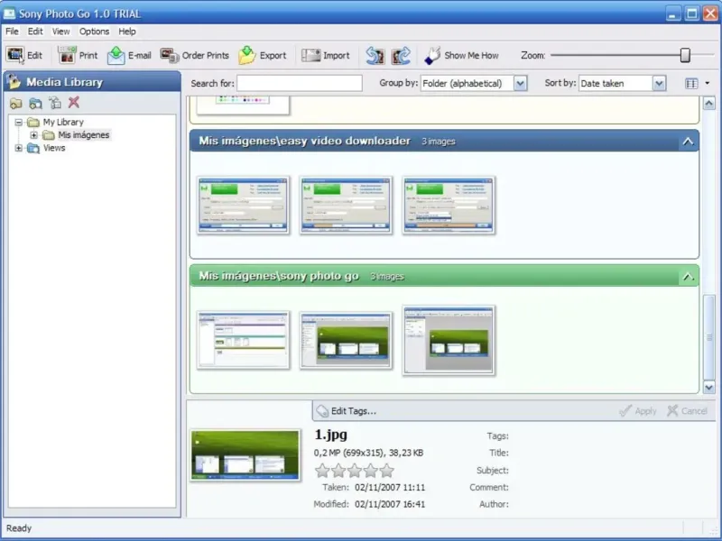The height and width of the screenshot is (541, 722).
Task: Click the search folder icon in Media Library
Action: coord(35,103)
